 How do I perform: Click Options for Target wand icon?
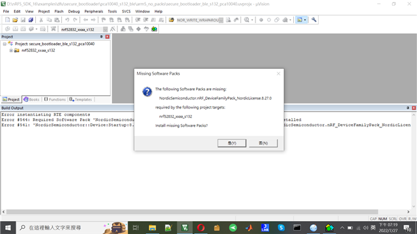click(113, 29)
